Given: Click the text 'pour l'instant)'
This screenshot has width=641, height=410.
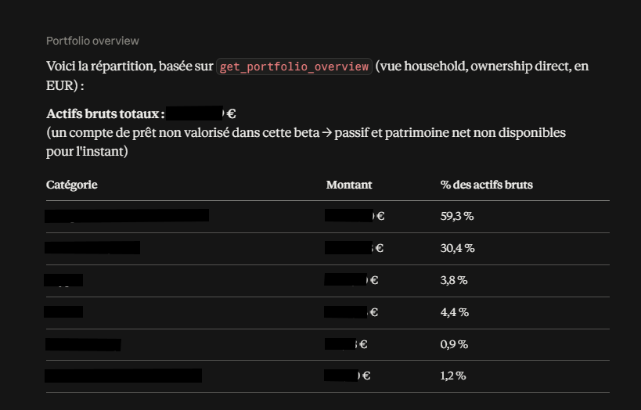Looking at the screenshot, I should click(87, 152).
